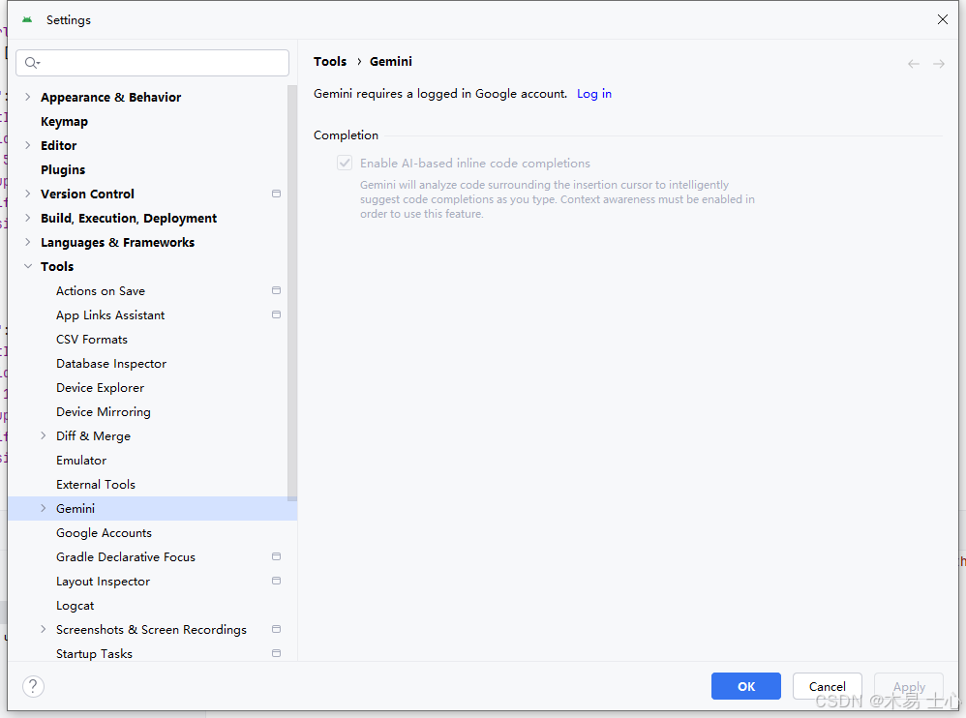Expand the Diff & Merge node

(x=44, y=435)
